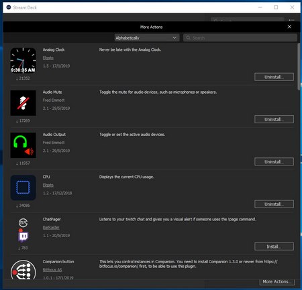Uninstall the CPU plugin

(x=274, y=204)
